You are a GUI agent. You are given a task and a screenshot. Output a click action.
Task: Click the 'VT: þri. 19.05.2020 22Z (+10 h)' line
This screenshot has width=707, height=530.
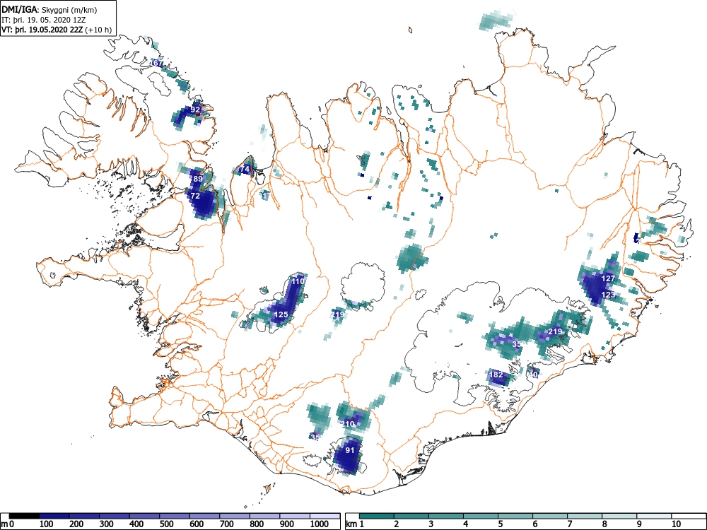(x=57, y=30)
